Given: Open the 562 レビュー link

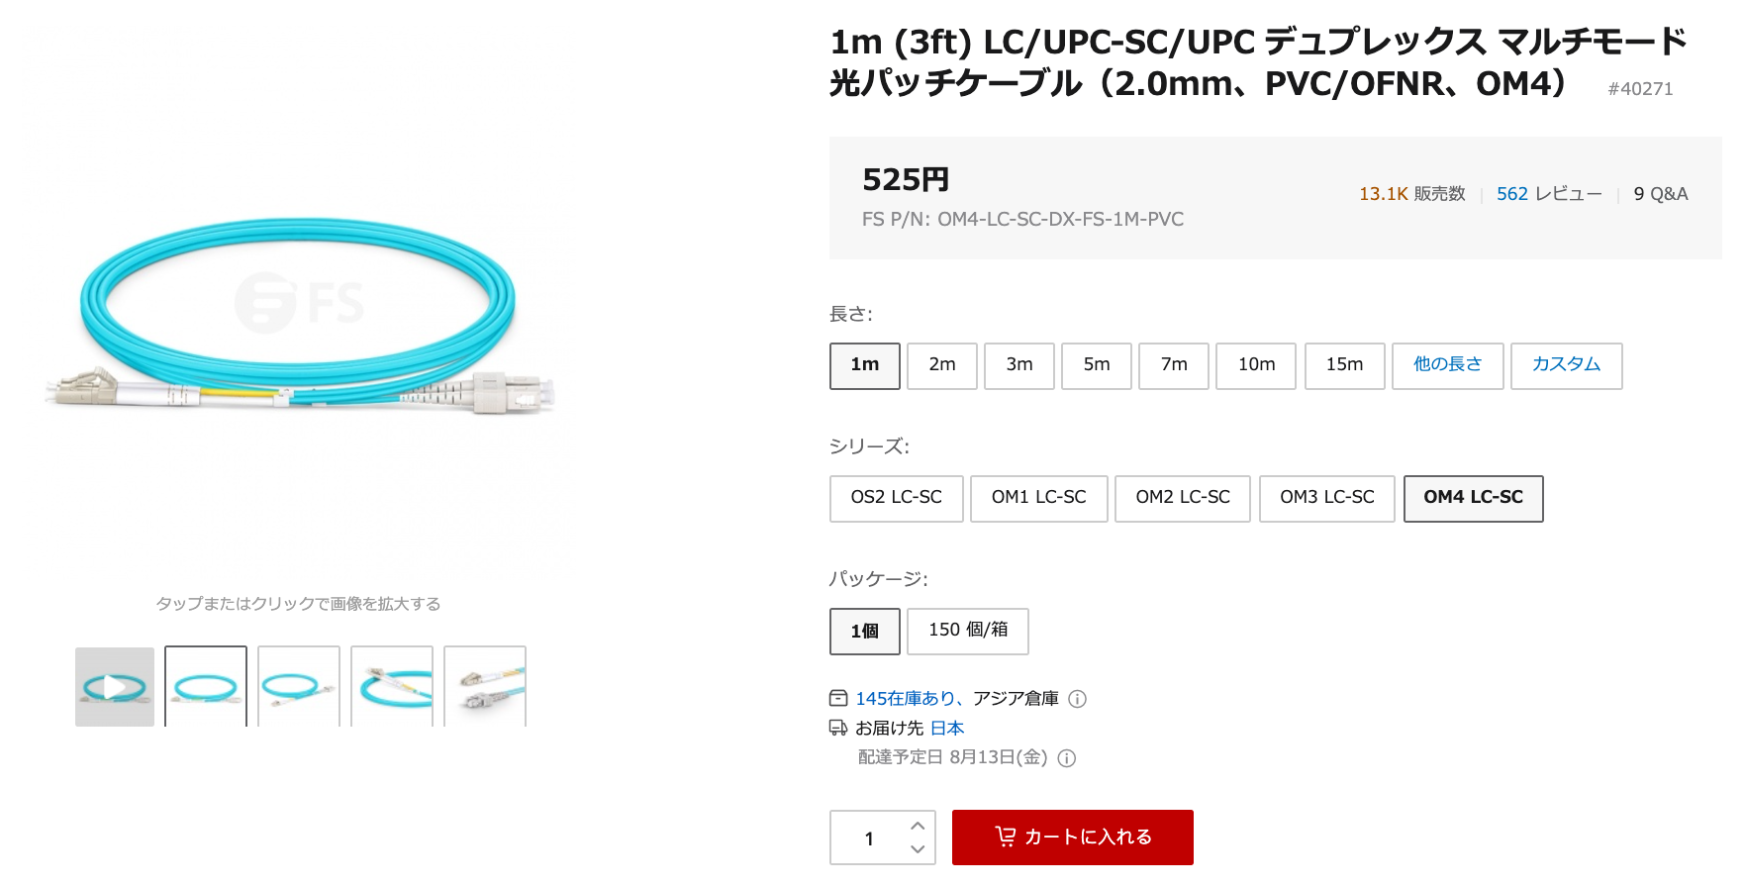Looking at the screenshot, I should [1547, 193].
